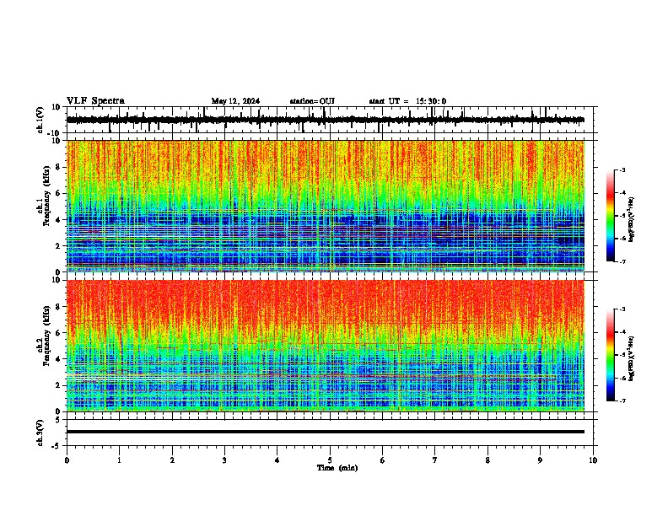
Task: Click tick label "7" on Time axis
Action: click(435, 460)
